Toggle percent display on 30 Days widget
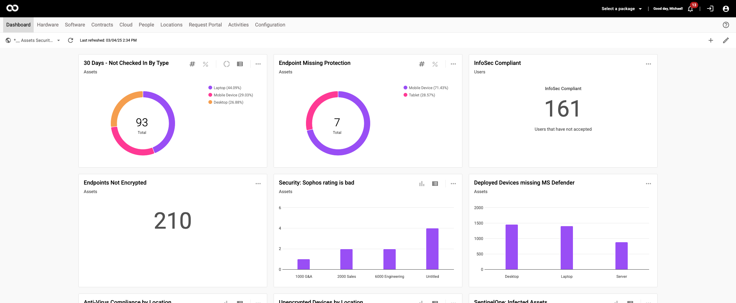This screenshot has width=736, height=303. pyautogui.click(x=206, y=64)
